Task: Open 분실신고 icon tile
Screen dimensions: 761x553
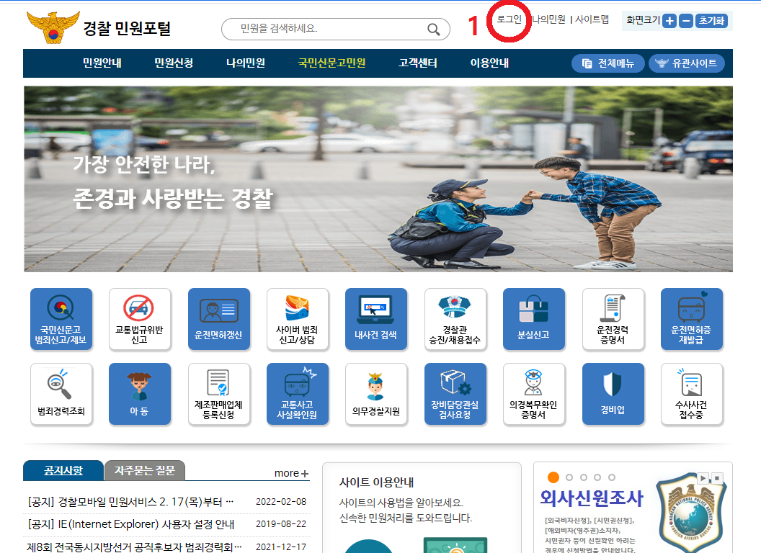Action: point(534,319)
